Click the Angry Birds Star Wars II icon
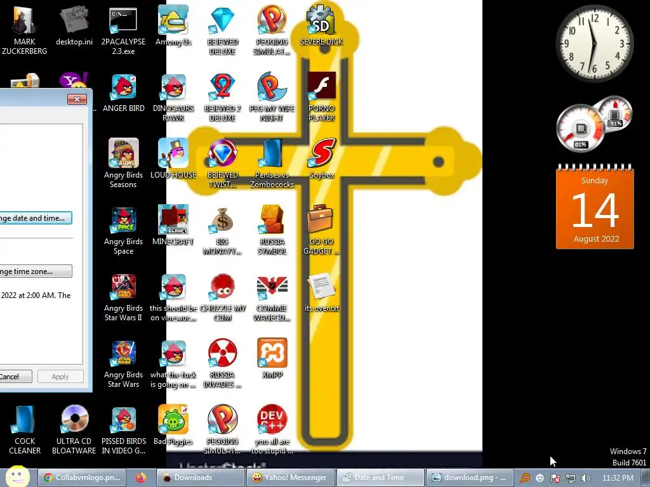 (123, 297)
